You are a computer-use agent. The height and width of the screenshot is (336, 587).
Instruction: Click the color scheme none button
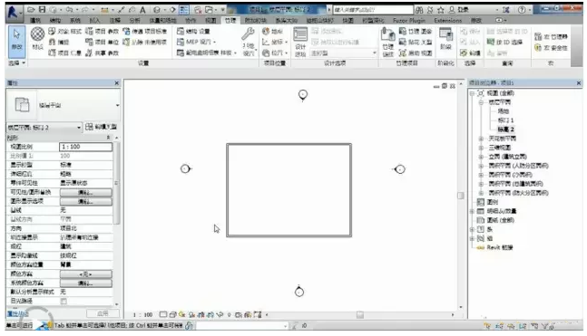(x=85, y=274)
